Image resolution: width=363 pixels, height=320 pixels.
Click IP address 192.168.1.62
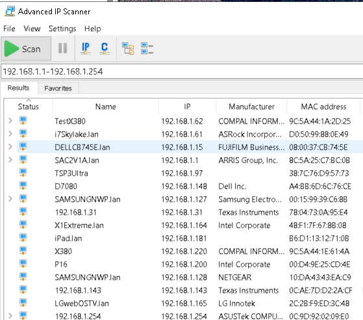pyautogui.click(x=182, y=121)
